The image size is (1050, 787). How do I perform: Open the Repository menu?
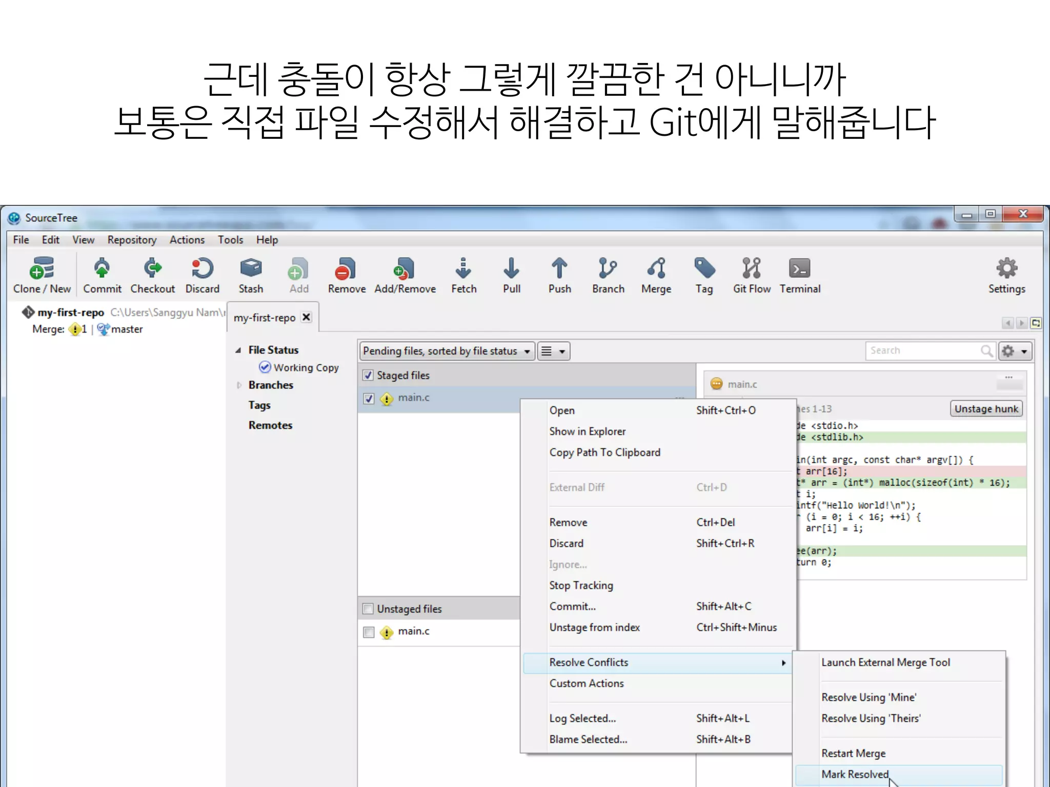click(x=132, y=240)
